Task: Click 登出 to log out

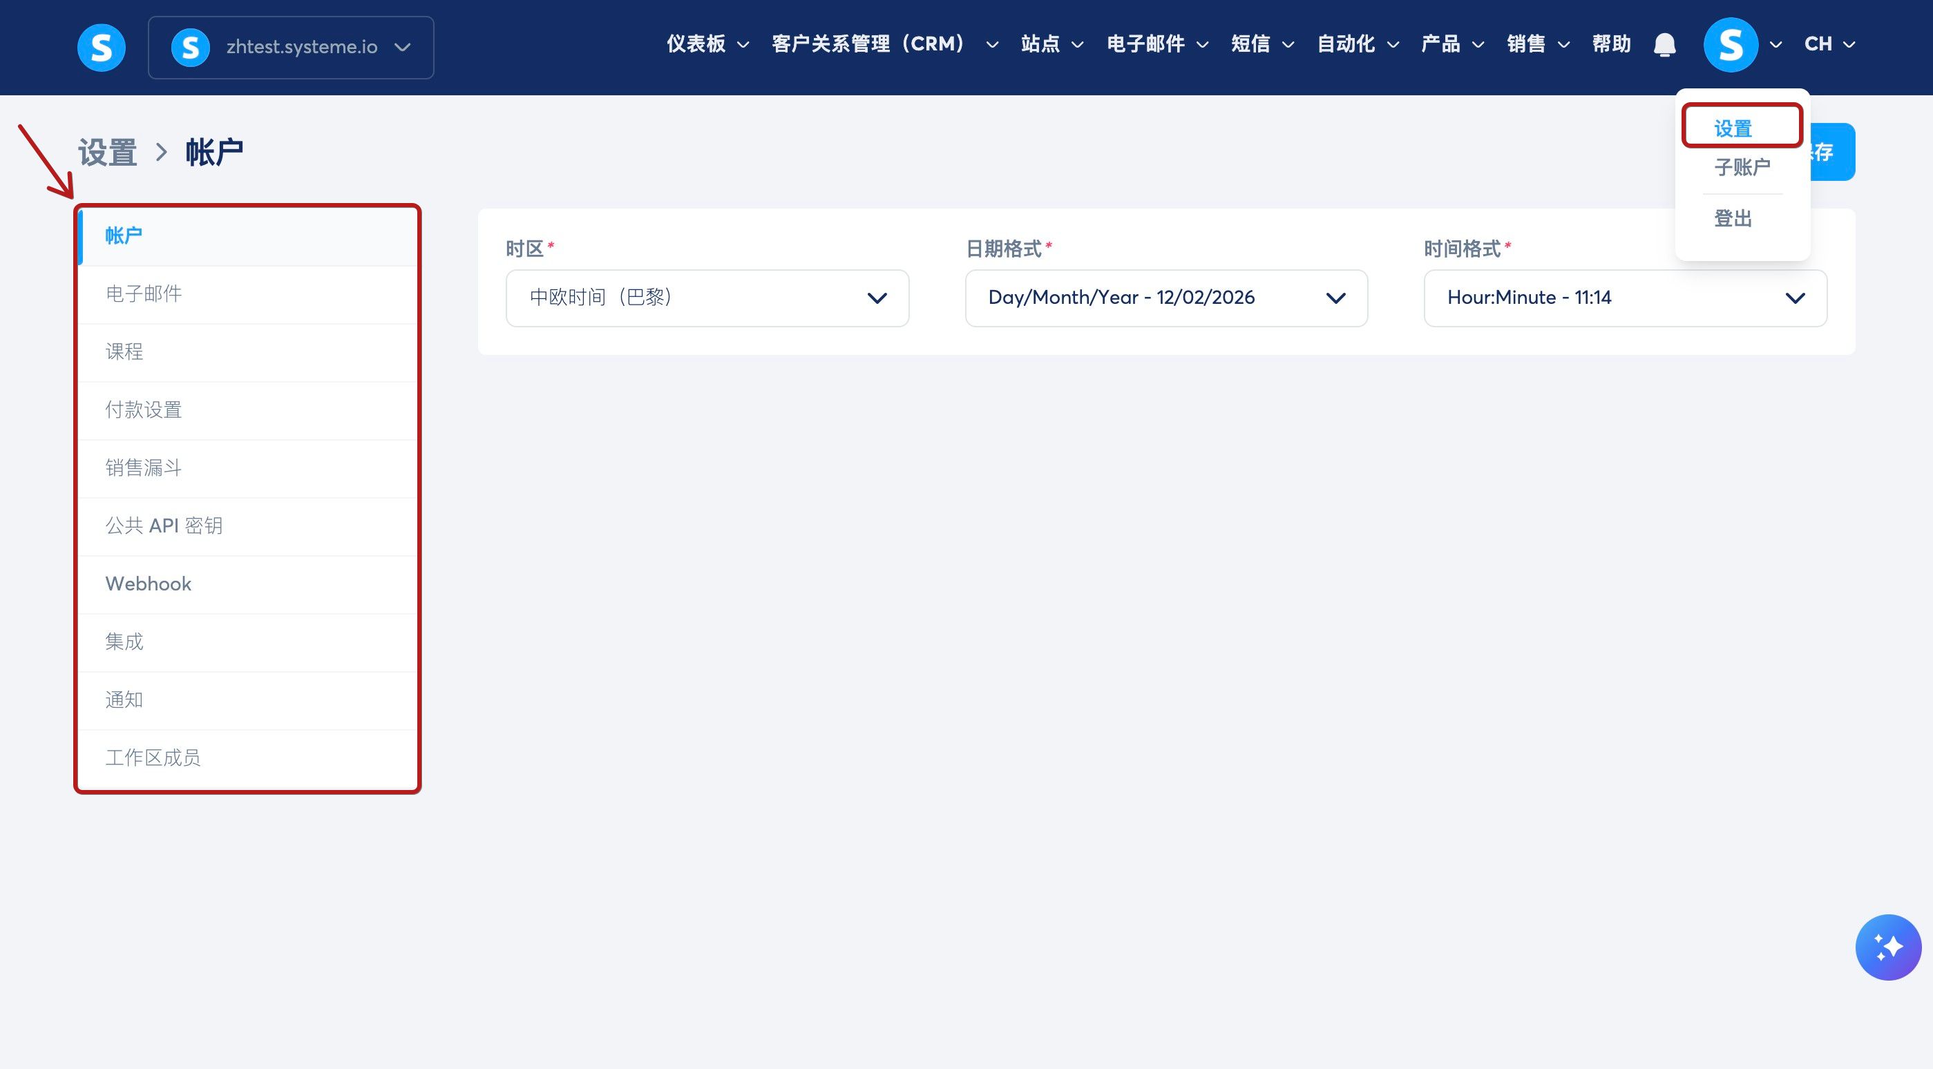Action: 1733,218
